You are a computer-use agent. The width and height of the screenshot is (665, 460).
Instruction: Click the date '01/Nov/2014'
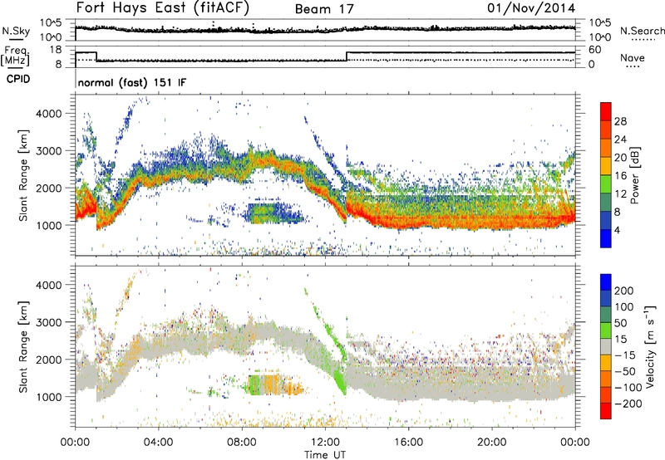(x=531, y=8)
